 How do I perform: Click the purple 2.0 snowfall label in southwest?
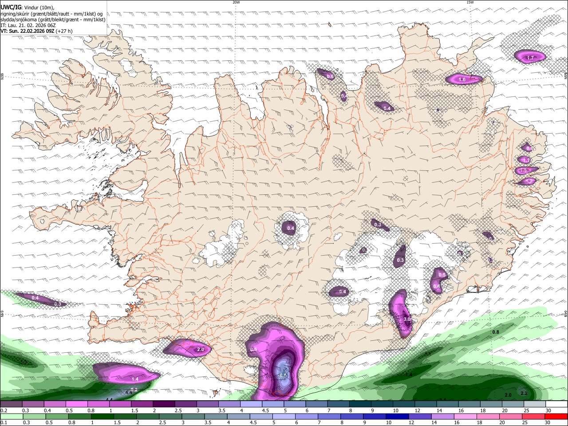click(201, 350)
